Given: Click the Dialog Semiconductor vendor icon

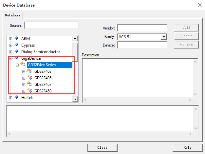Looking at the screenshot, I should click(17, 51).
